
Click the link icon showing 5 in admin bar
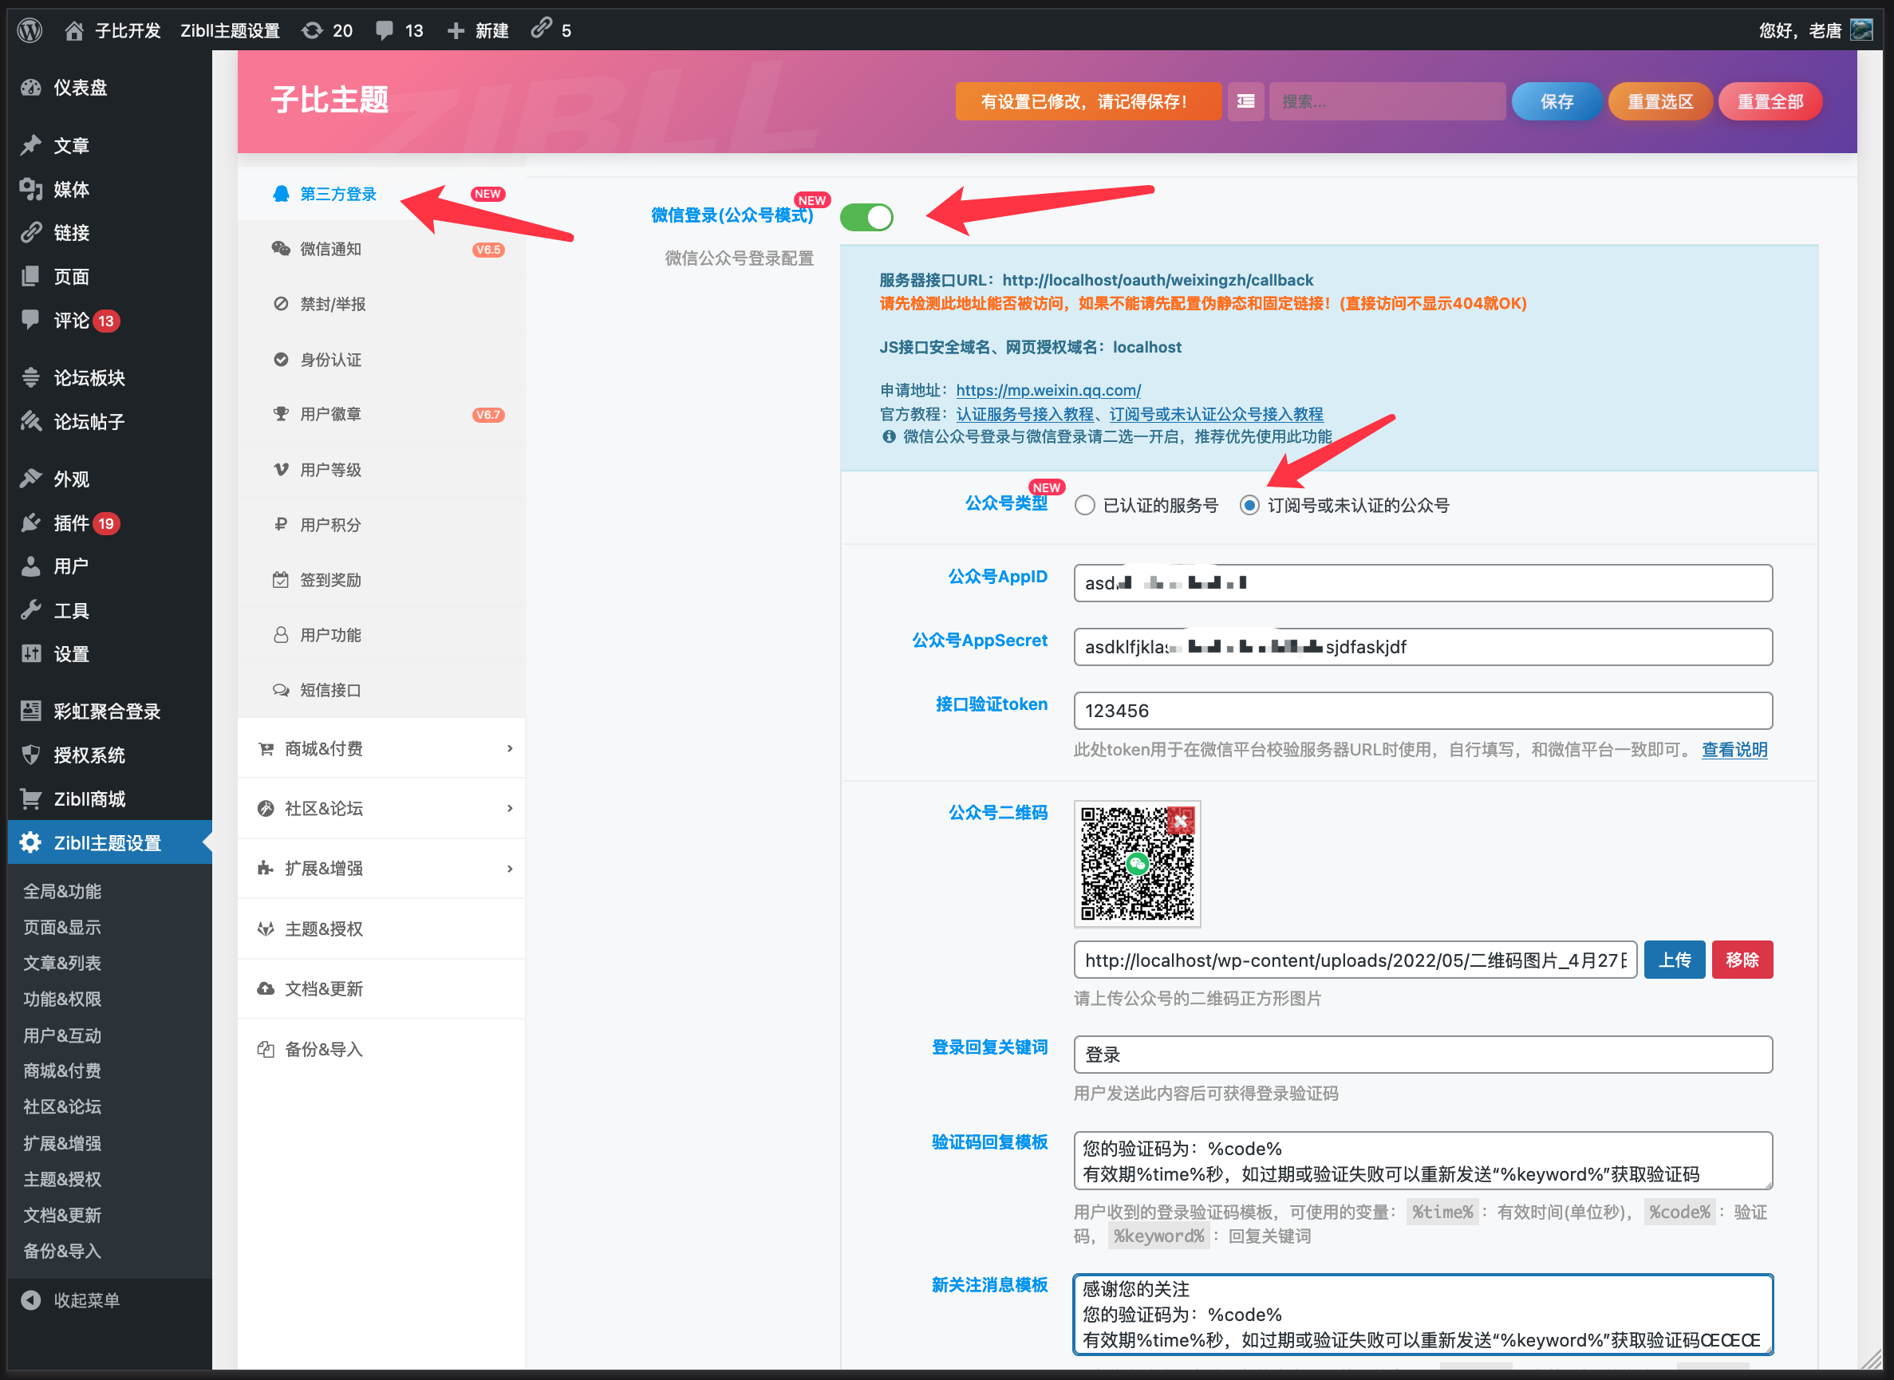(x=549, y=30)
